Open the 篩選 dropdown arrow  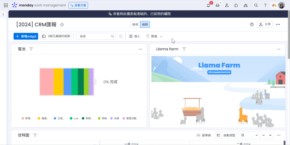161,36
